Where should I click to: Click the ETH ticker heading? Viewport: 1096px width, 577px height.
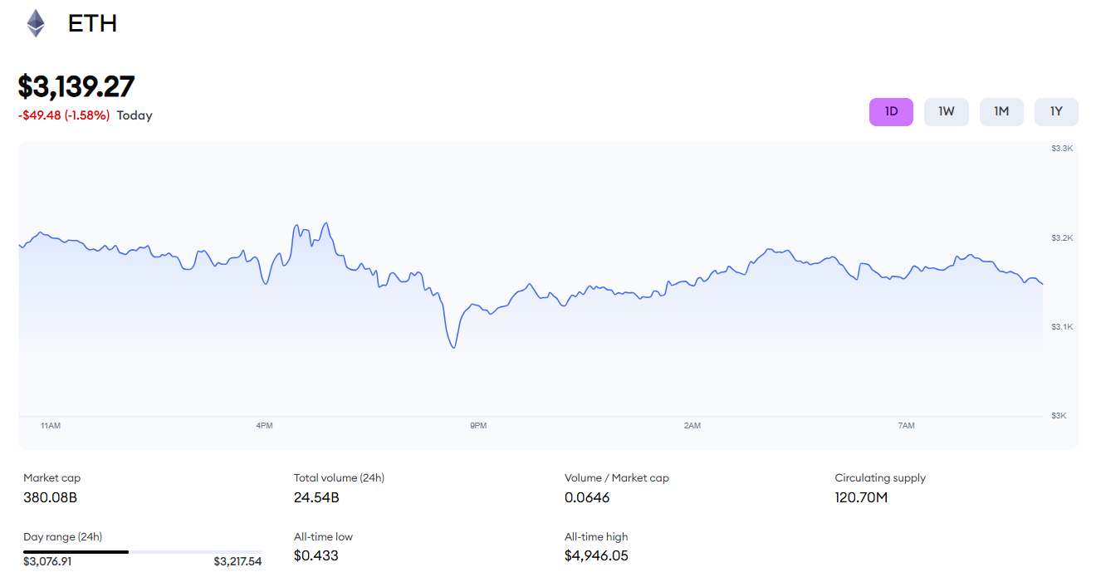coord(94,22)
